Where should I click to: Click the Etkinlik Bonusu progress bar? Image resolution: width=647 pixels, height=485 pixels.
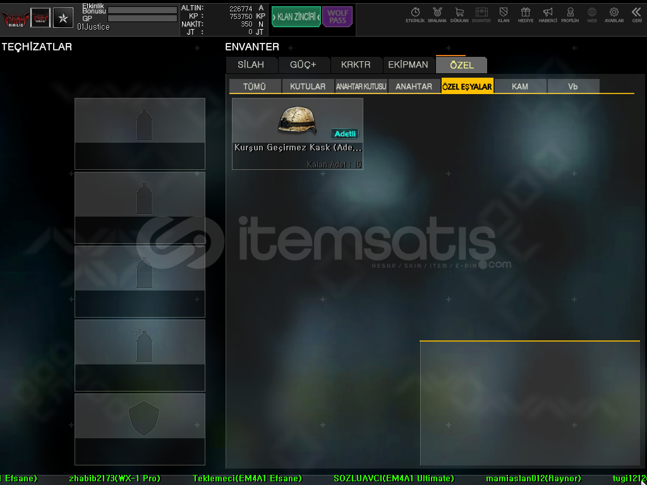tap(142, 10)
